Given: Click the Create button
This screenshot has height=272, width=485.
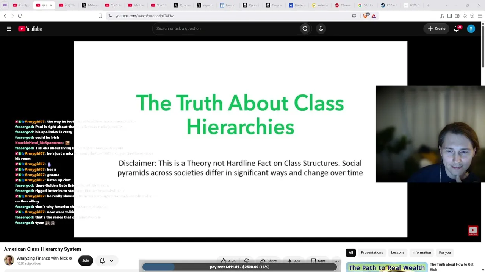Looking at the screenshot, I should pyautogui.click(x=436, y=29).
